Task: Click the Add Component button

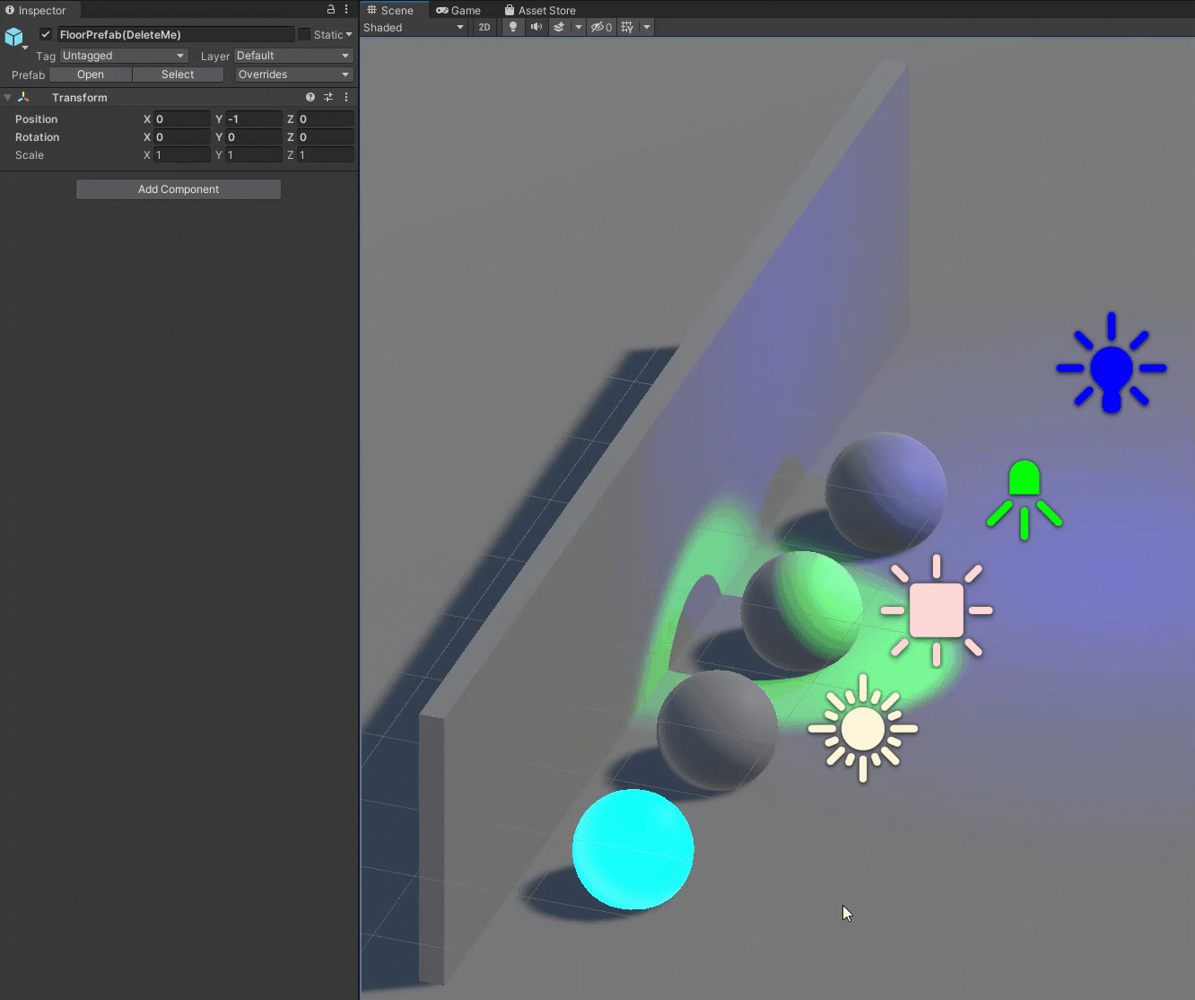Action: [179, 189]
